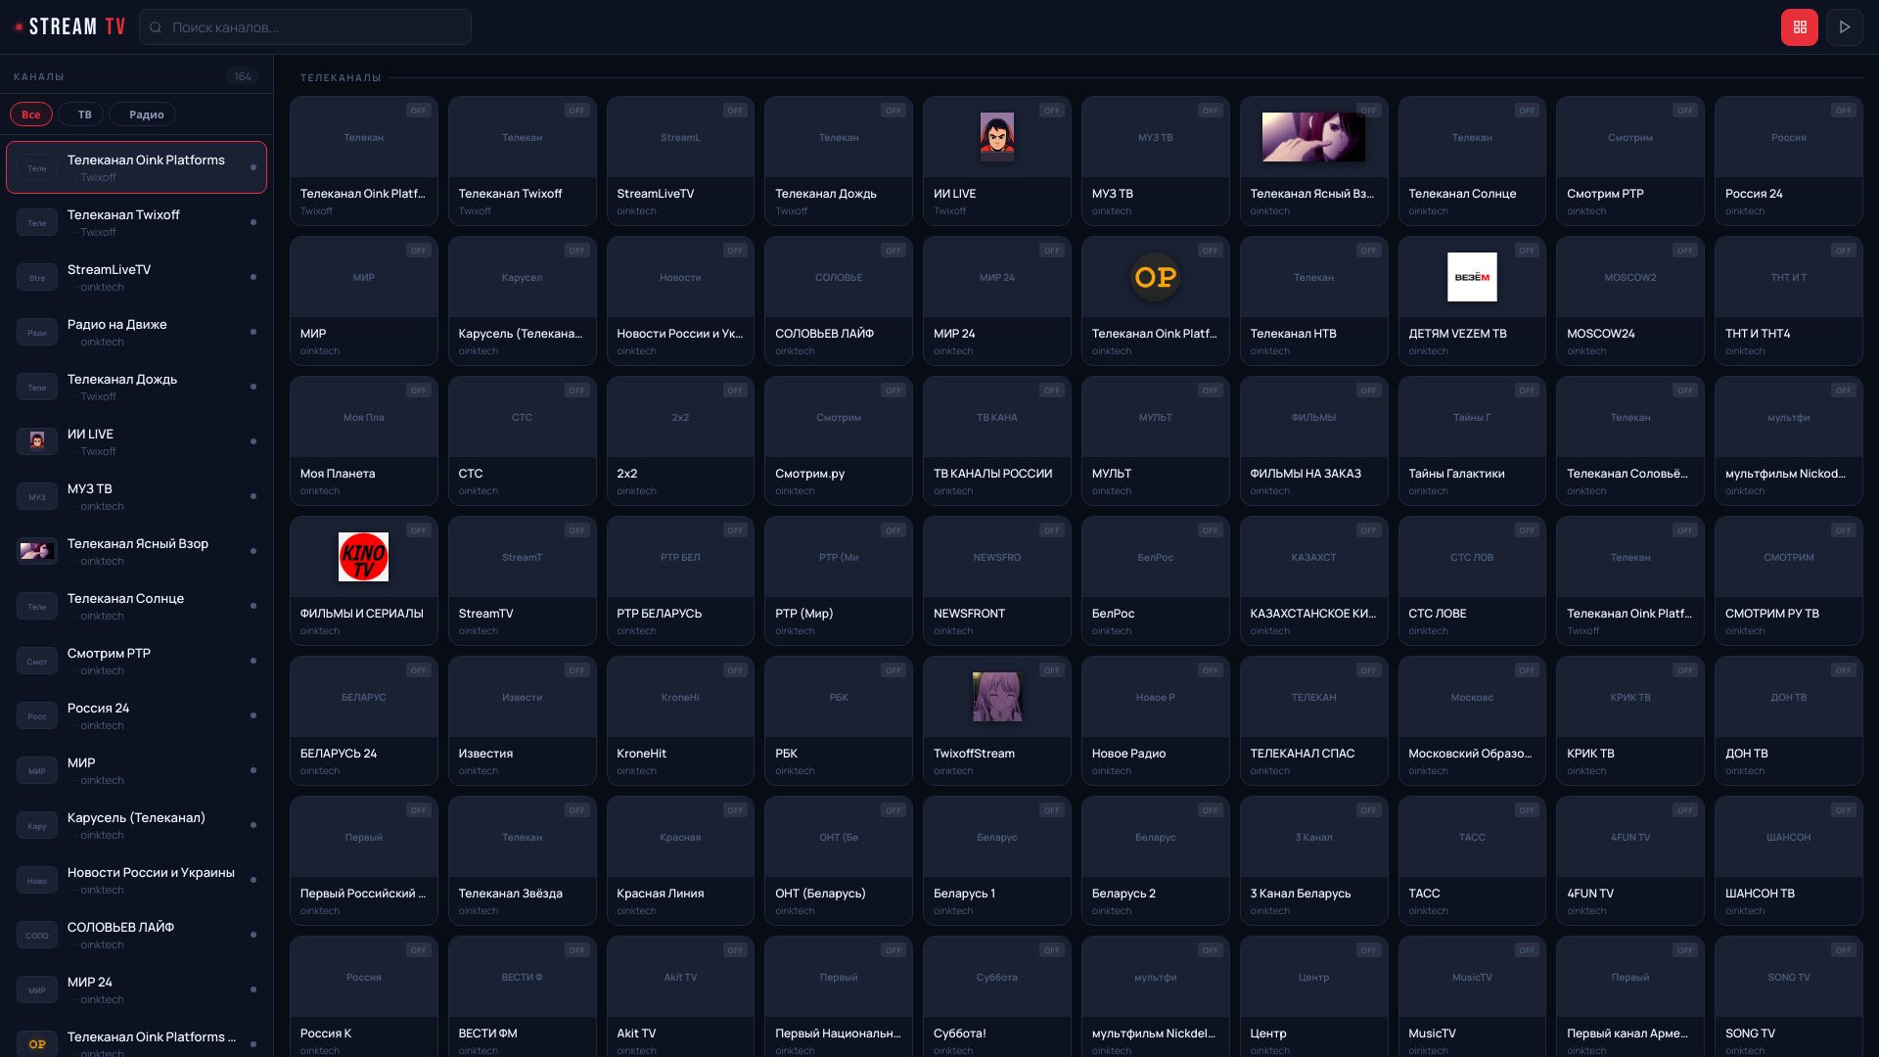Toggle OFF switch on Телеканал Дождь card
1879x1057 pixels.
[x=893, y=111]
